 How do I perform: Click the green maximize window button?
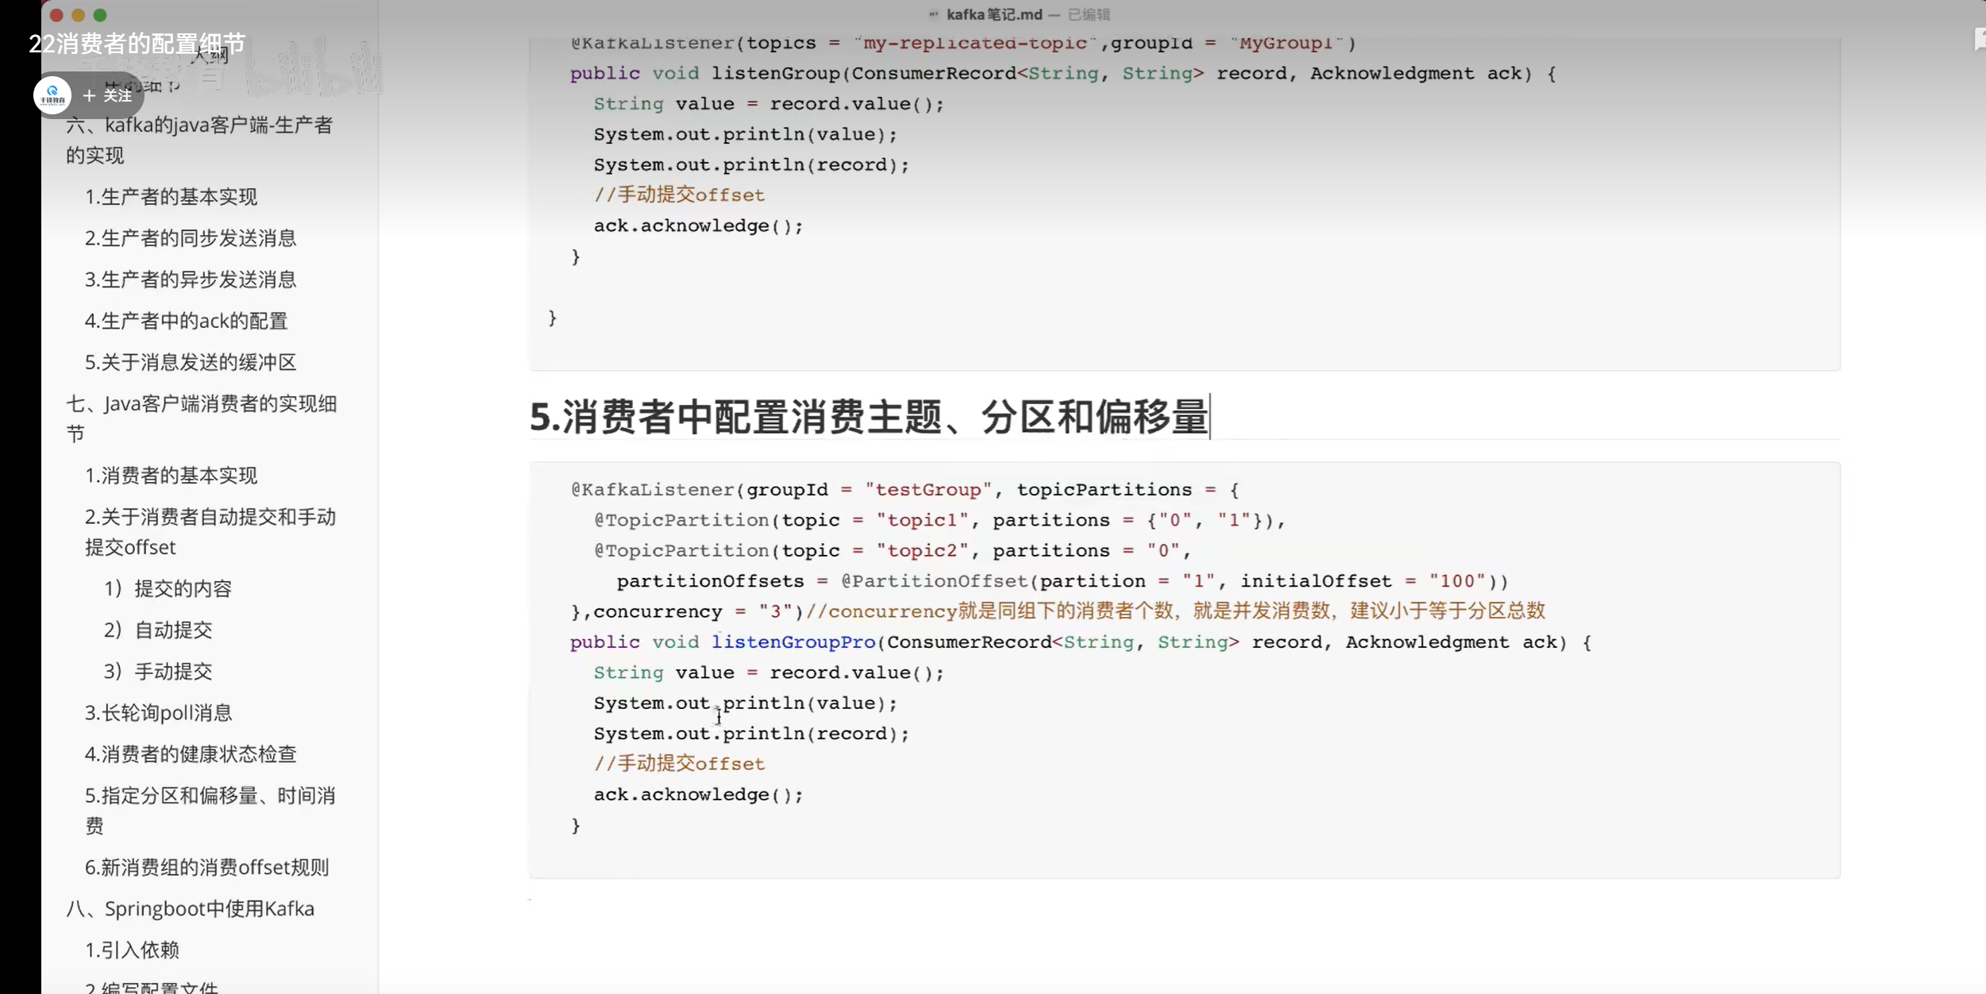click(100, 15)
